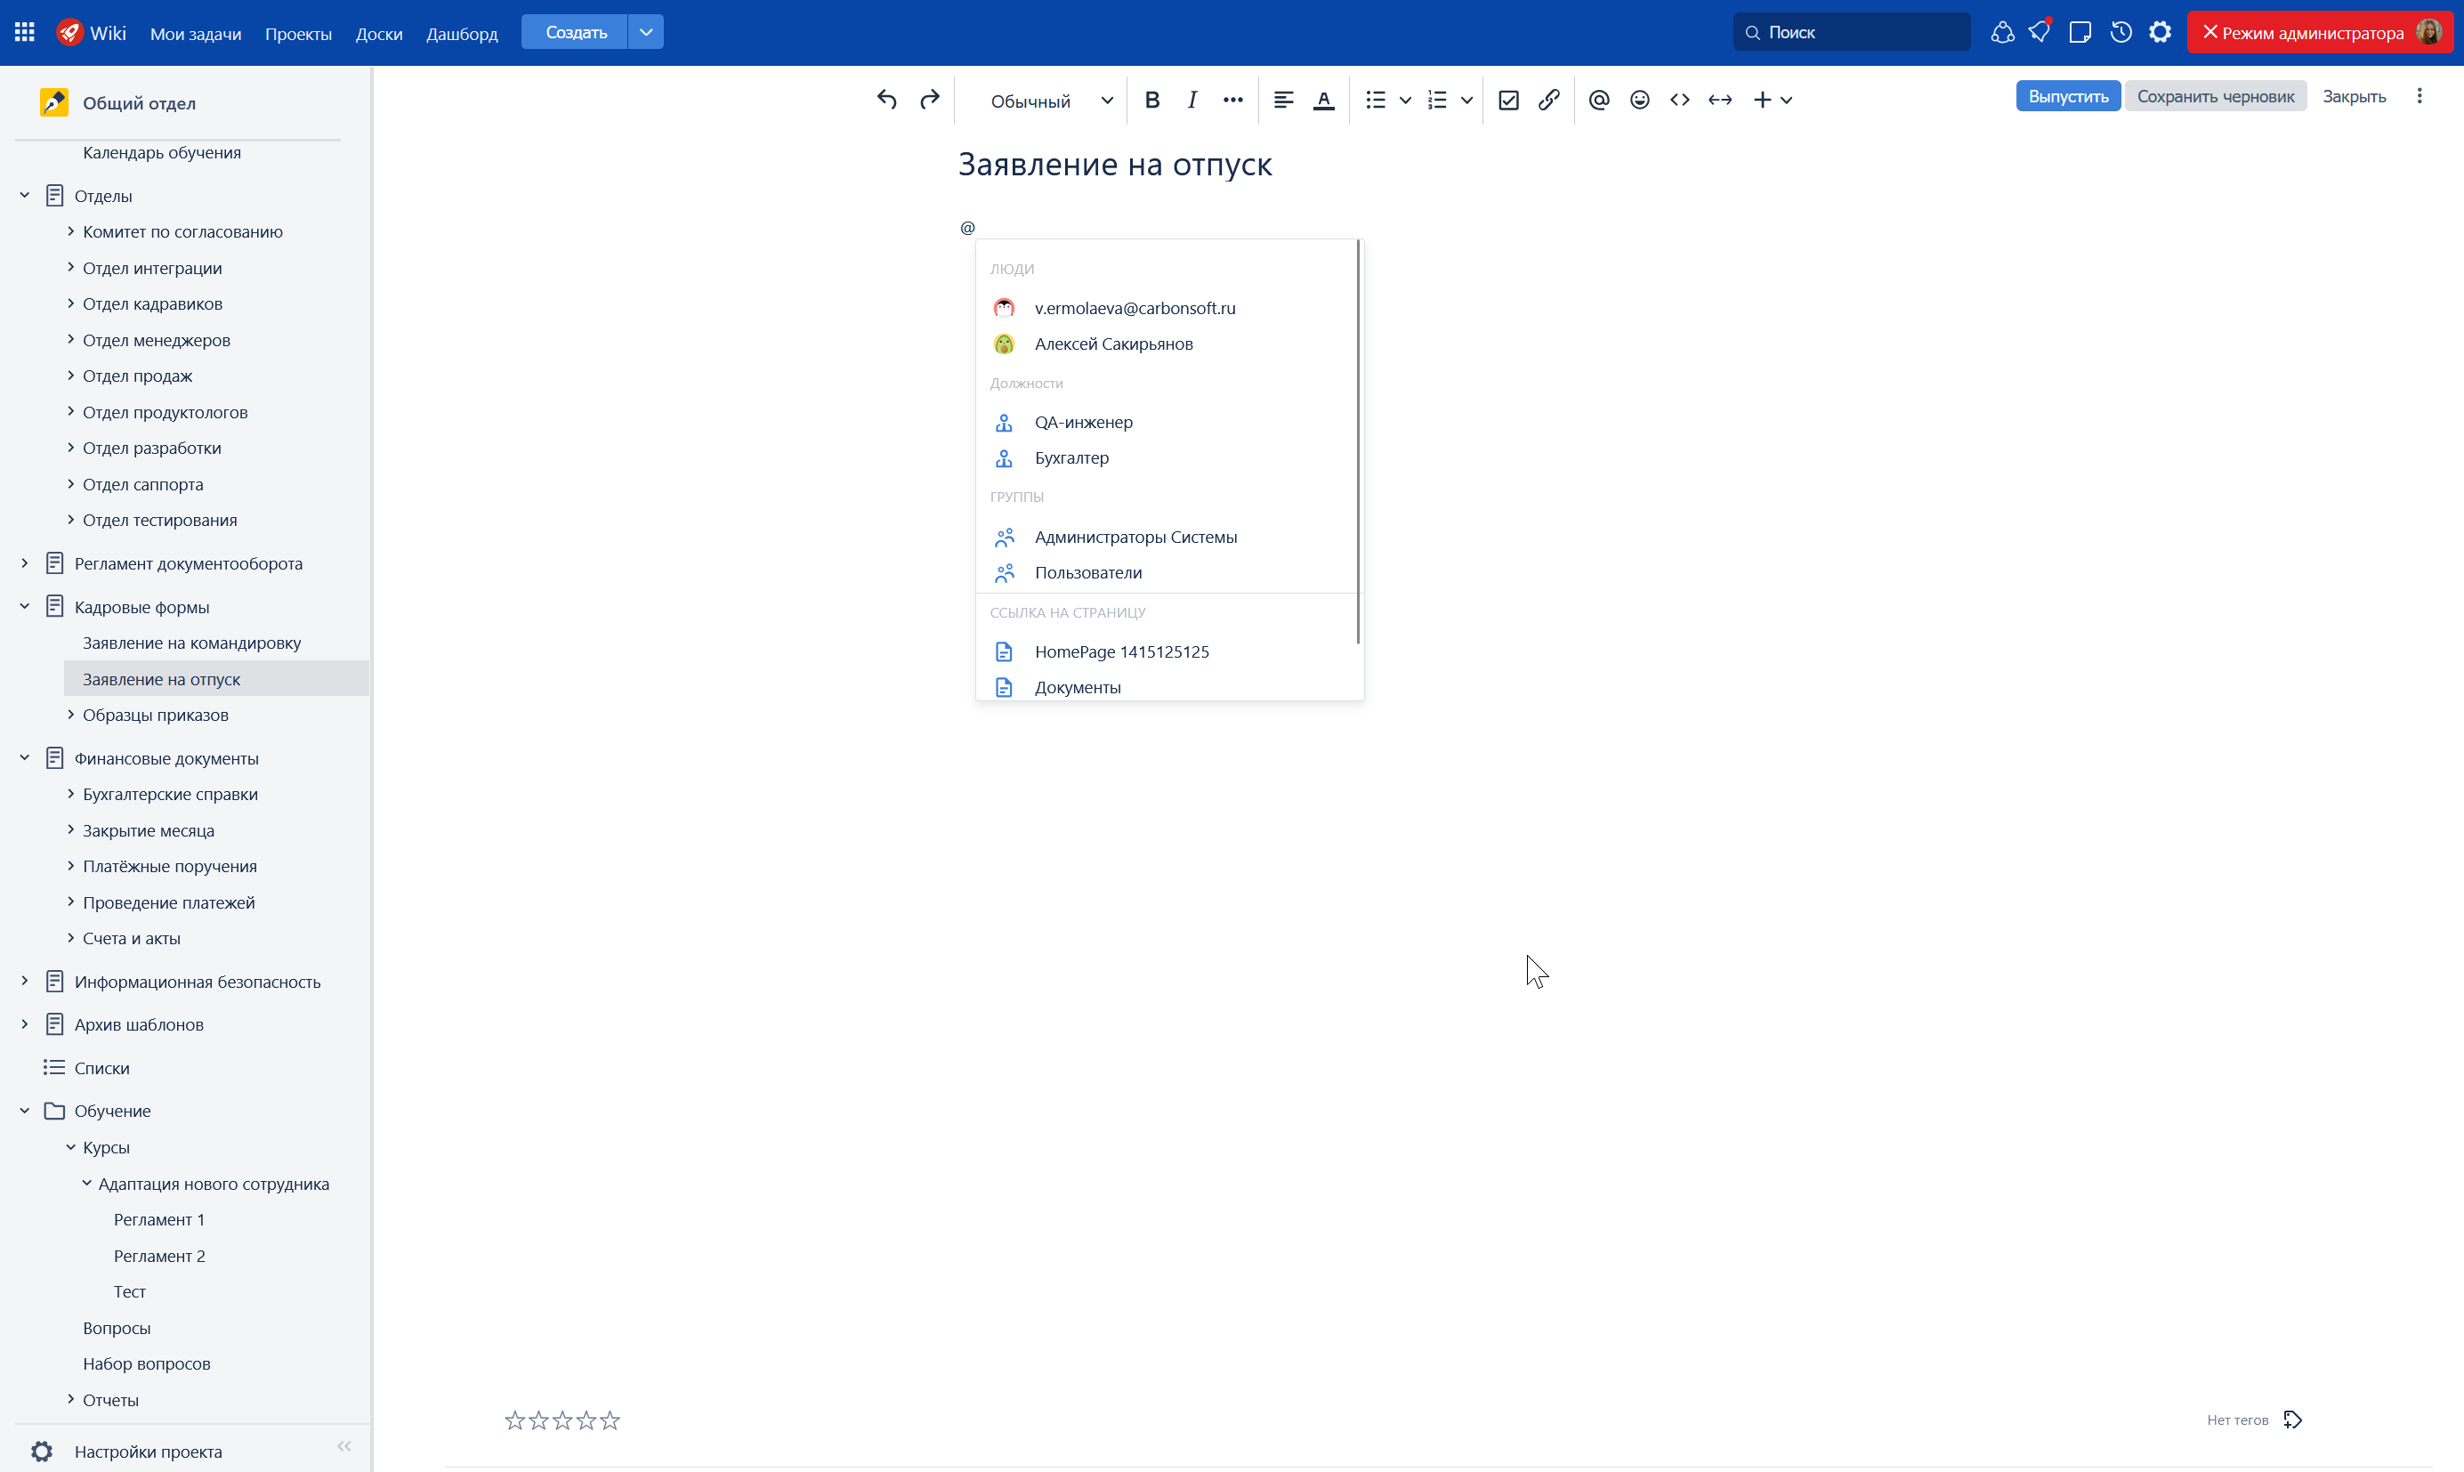The image size is (2464, 1472).
Task: Click the emoji smiley icon
Action: [1639, 99]
